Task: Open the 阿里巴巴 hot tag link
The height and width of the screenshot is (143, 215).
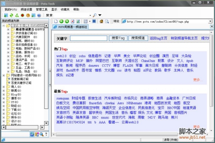Action: pos(102,61)
